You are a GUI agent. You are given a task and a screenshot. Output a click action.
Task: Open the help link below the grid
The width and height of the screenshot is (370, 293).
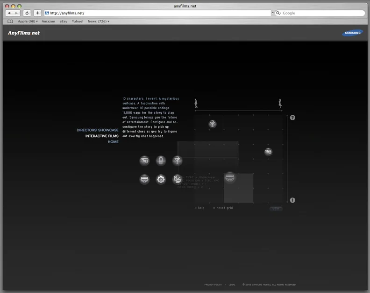tap(199, 208)
